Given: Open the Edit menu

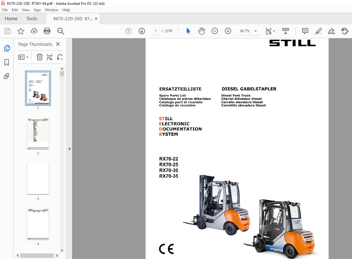Looking at the screenshot, I should [14, 10].
